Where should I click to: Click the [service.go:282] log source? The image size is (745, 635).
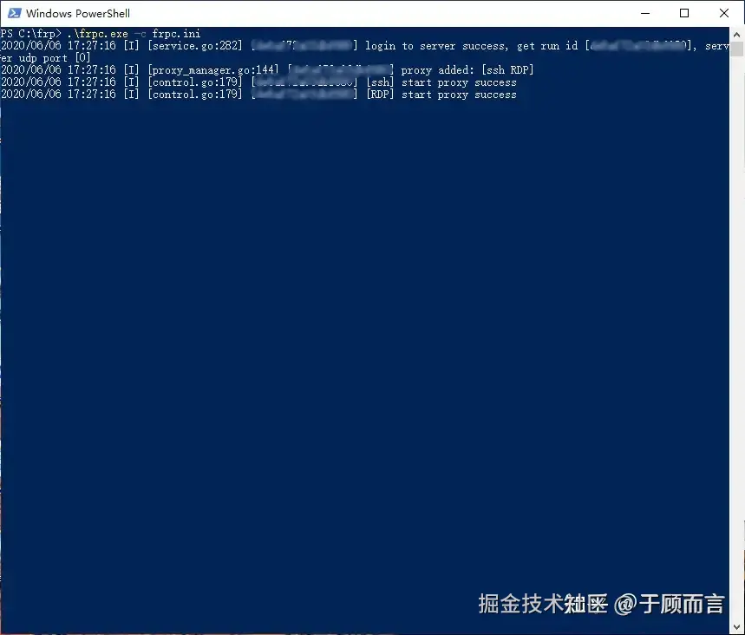[195, 46]
